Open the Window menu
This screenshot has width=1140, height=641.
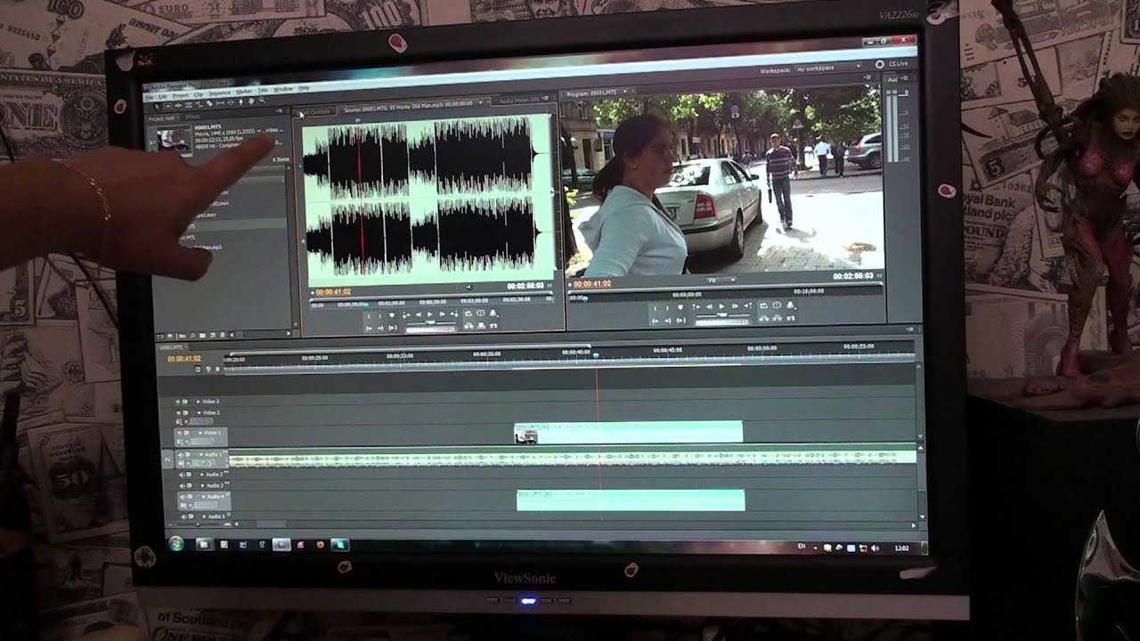(x=282, y=89)
